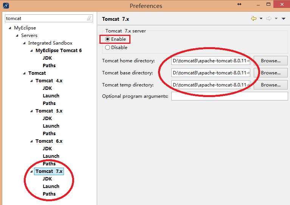Open JDK under MyEclipse Tomcat 6
This screenshot has height=205, width=290.
[x=47, y=58]
